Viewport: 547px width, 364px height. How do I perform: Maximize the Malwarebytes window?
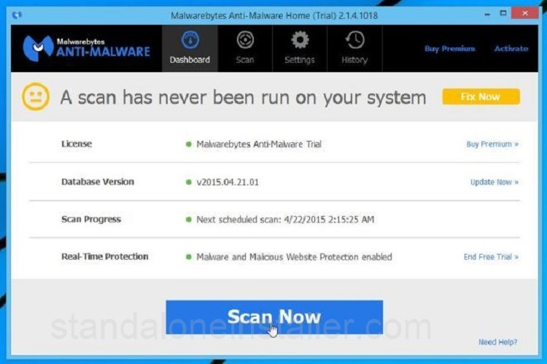503,14
